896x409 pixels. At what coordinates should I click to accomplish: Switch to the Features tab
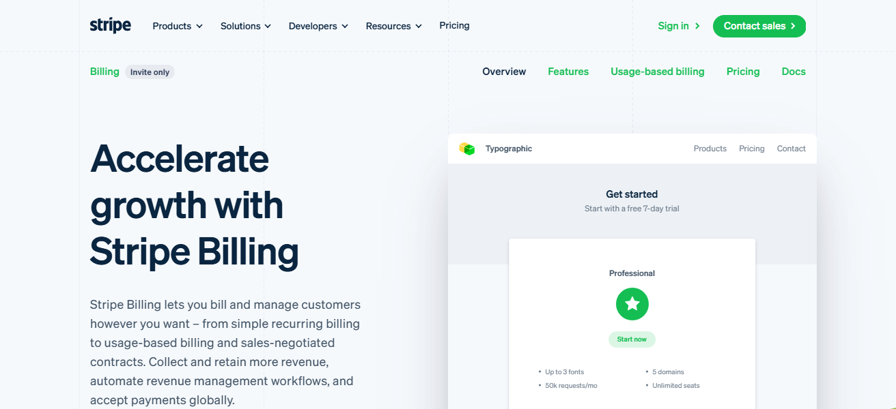(568, 72)
